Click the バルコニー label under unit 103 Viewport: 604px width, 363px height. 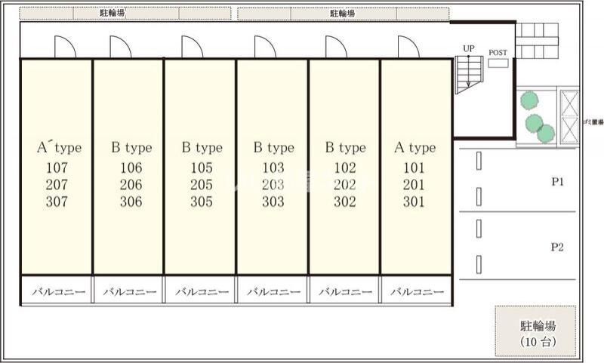click(x=273, y=292)
